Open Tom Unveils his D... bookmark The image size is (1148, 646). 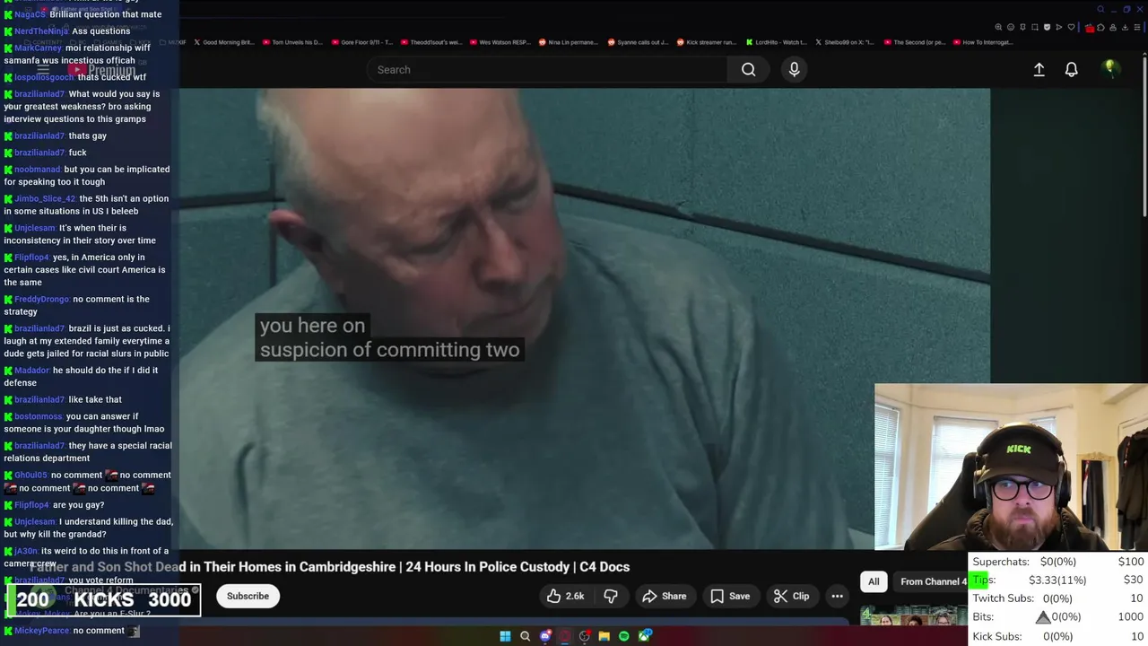coord(292,42)
